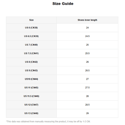The image size is (125, 125).
Task: Click the US10 (CN44) size cell
Action: coord(31,79)
